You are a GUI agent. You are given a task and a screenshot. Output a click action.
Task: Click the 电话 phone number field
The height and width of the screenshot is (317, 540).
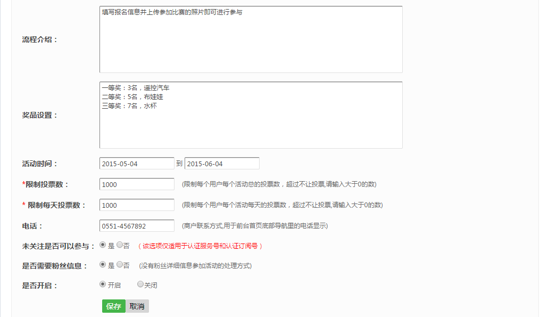point(137,226)
